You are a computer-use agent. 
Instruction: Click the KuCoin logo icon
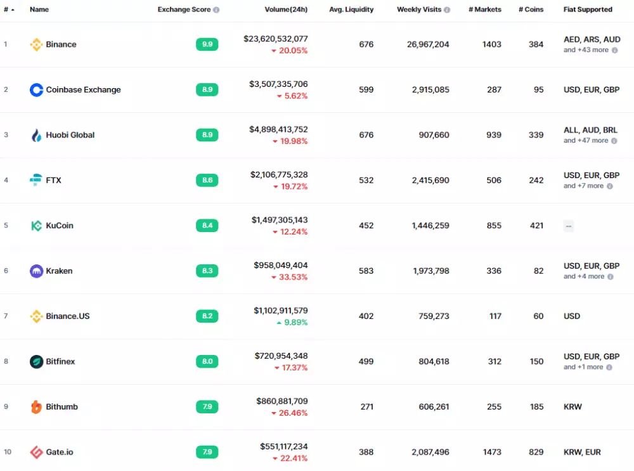pyautogui.click(x=36, y=226)
